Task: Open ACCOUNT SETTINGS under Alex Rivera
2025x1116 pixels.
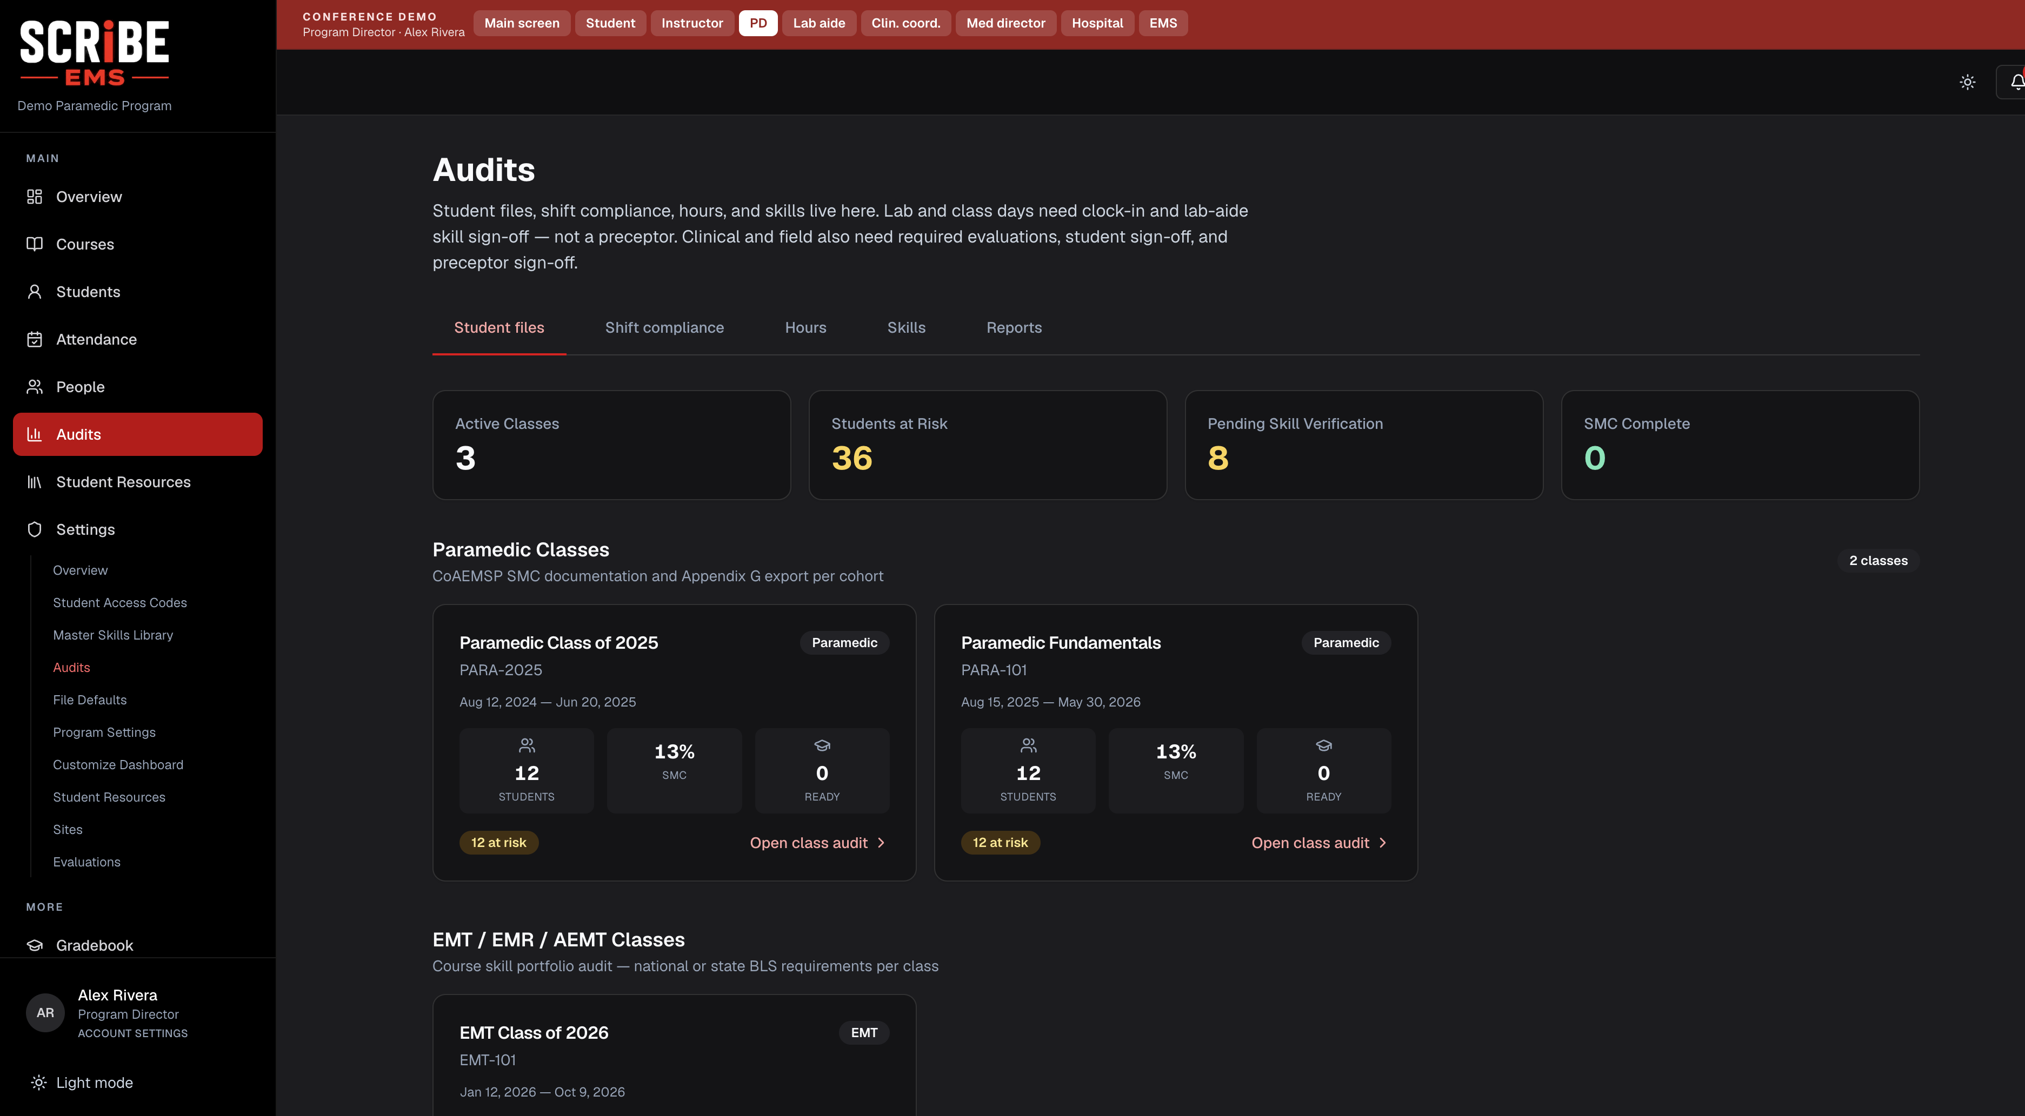Action: tap(132, 1033)
